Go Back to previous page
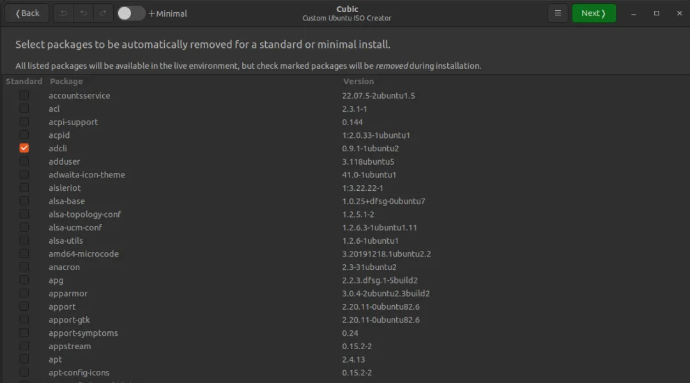Image resolution: width=690 pixels, height=383 pixels. [27, 13]
